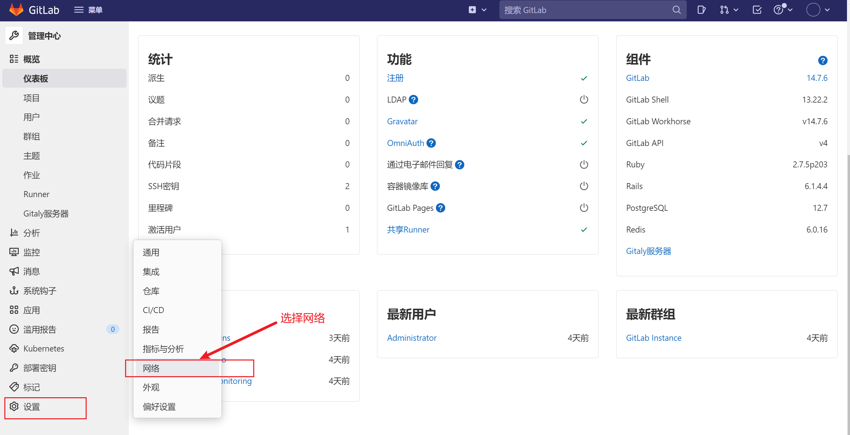Click the search magnifier icon

676,10
